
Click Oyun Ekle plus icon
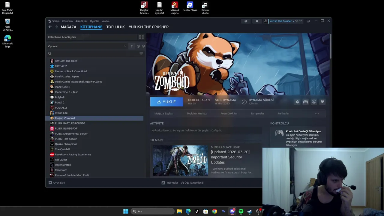pyautogui.click(x=50, y=183)
